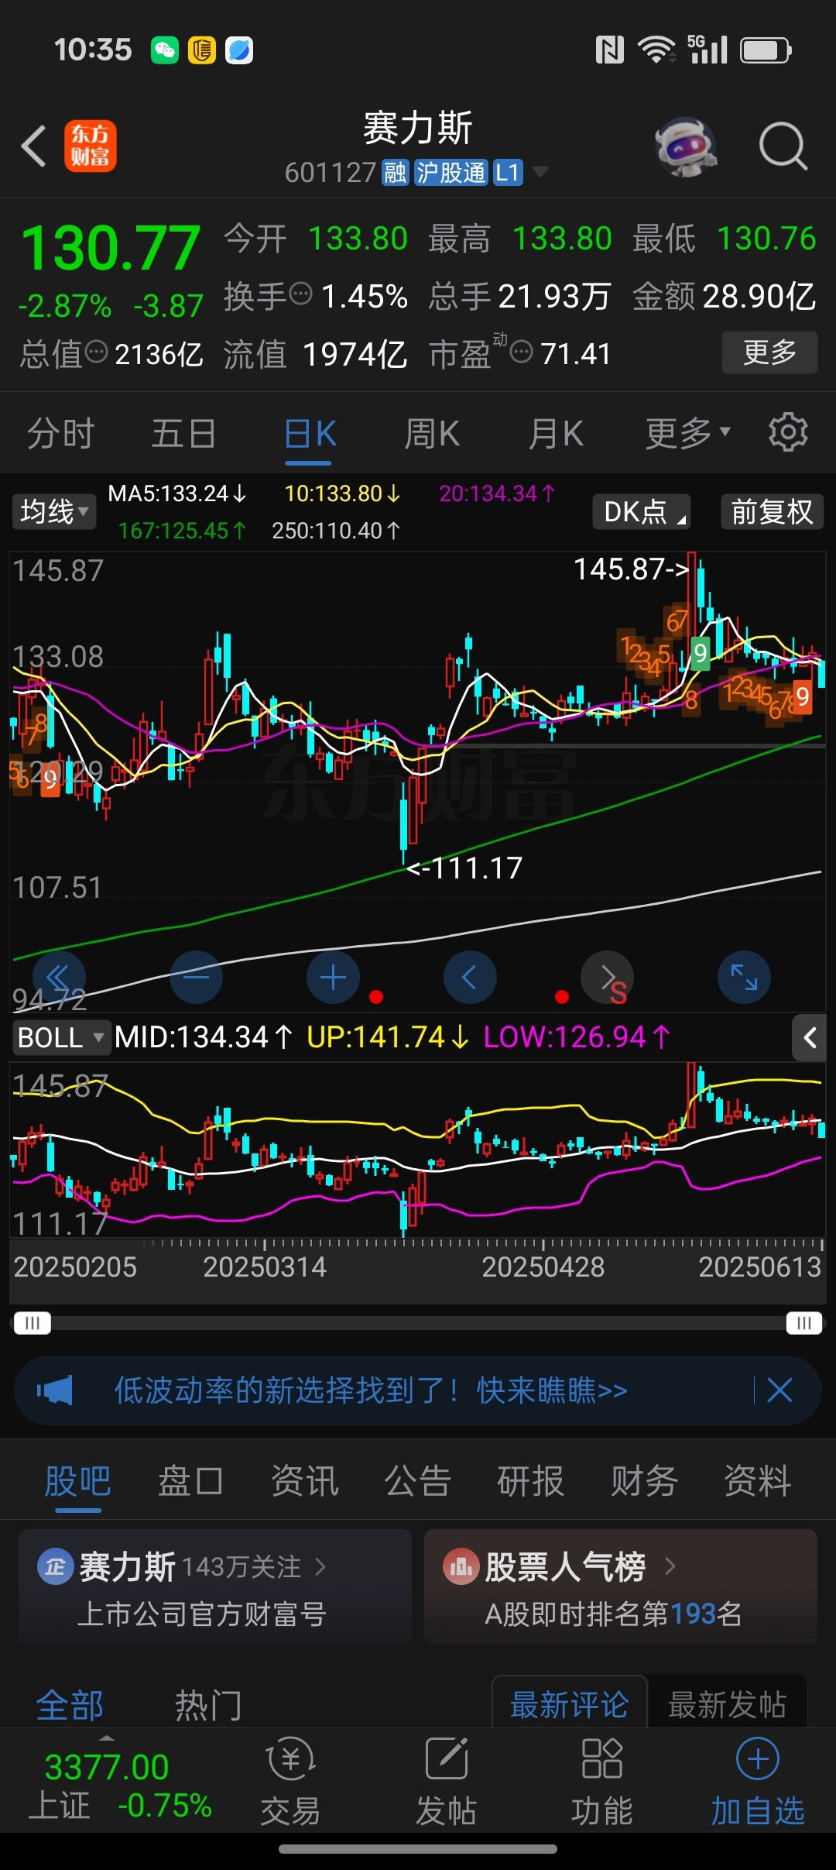Open 赛力斯 official account chevron
836x1870 pixels.
[320, 1567]
